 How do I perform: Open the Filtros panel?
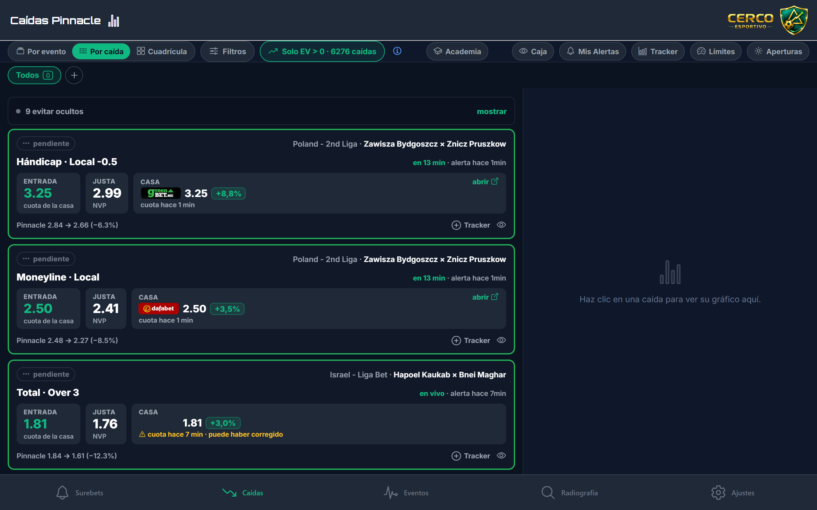coord(228,51)
